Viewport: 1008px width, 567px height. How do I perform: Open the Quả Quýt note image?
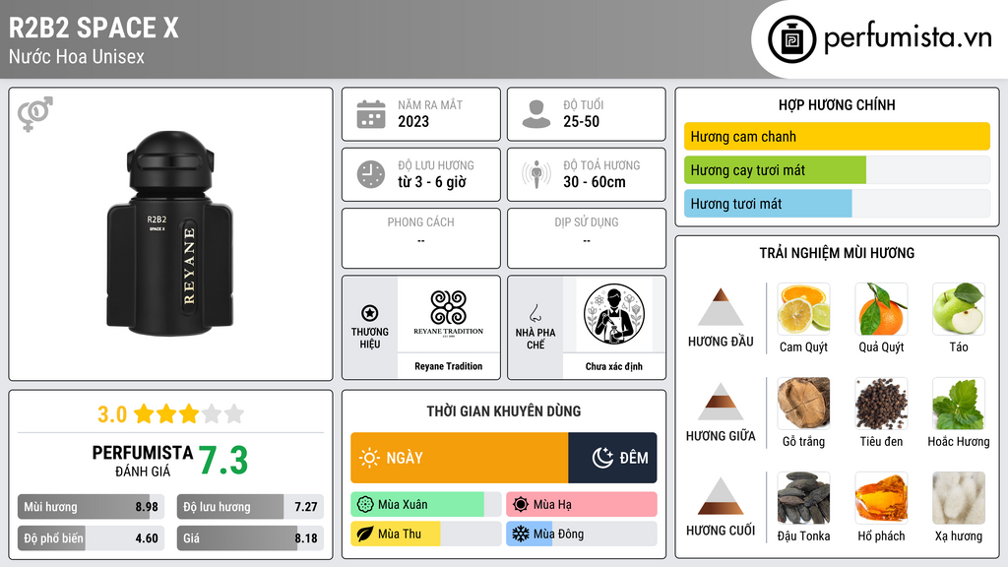point(881,308)
